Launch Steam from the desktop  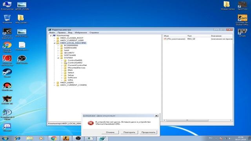tap(7, 73)
